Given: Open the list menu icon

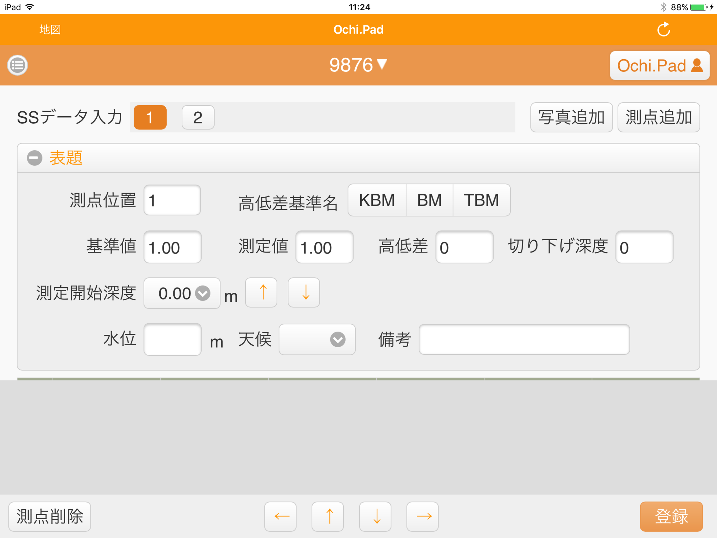Looking at the screenshot, I should [18, 65].
